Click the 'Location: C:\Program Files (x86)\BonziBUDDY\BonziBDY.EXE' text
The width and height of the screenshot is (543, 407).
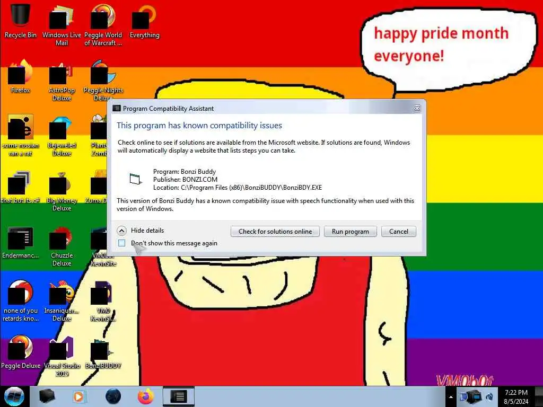point(238,188)
